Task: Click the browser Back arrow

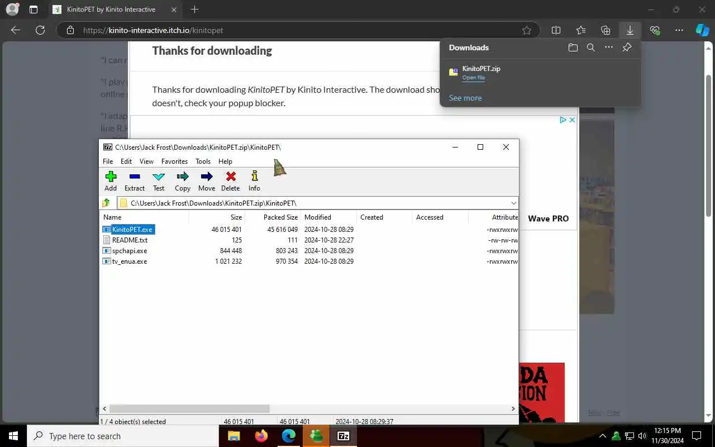Action: 16,30
